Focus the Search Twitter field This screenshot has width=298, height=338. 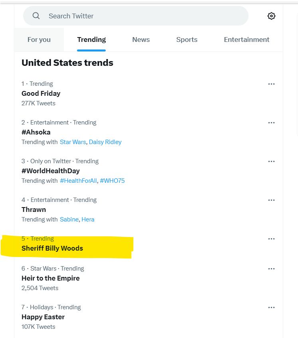click(136, 16)
